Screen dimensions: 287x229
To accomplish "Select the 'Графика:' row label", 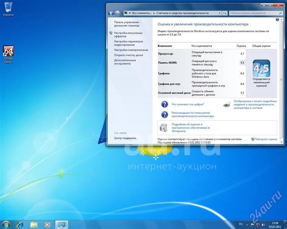I will (x=164, y=73).
